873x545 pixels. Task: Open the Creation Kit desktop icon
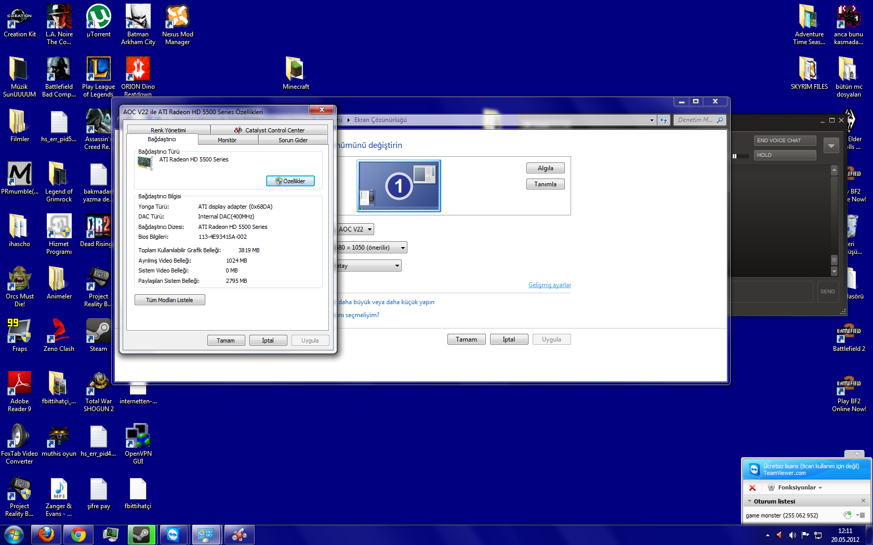click(20, 21)
